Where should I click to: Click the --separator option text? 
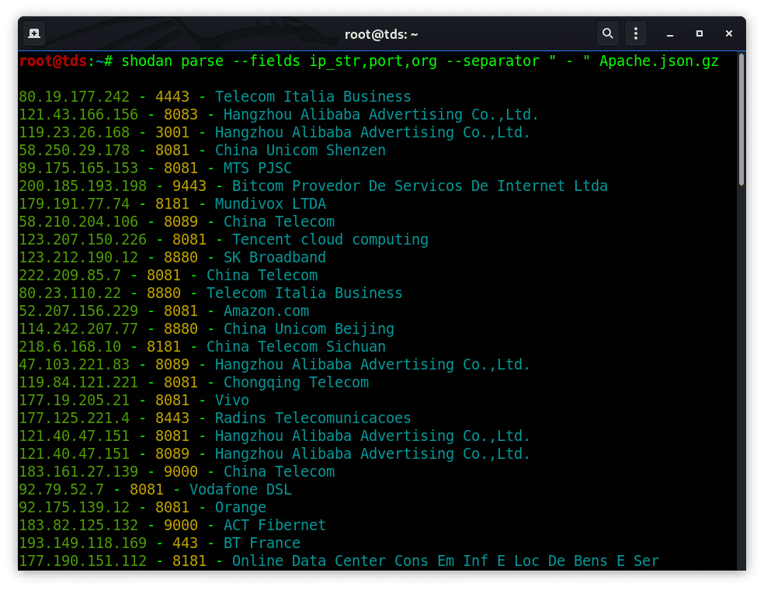coord(492,62)
